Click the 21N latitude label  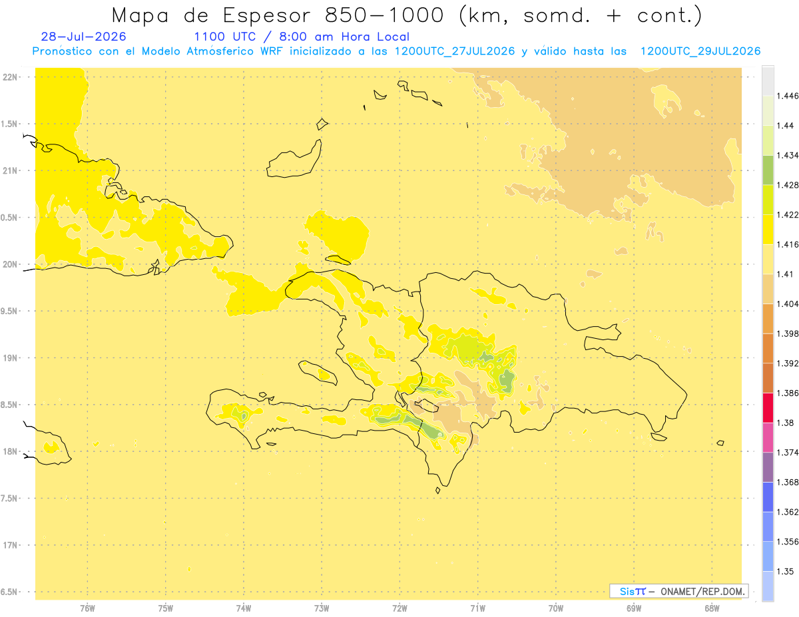(x=11, y=171)
